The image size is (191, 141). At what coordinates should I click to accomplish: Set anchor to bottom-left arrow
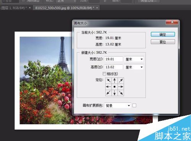[x=108, y=93]
